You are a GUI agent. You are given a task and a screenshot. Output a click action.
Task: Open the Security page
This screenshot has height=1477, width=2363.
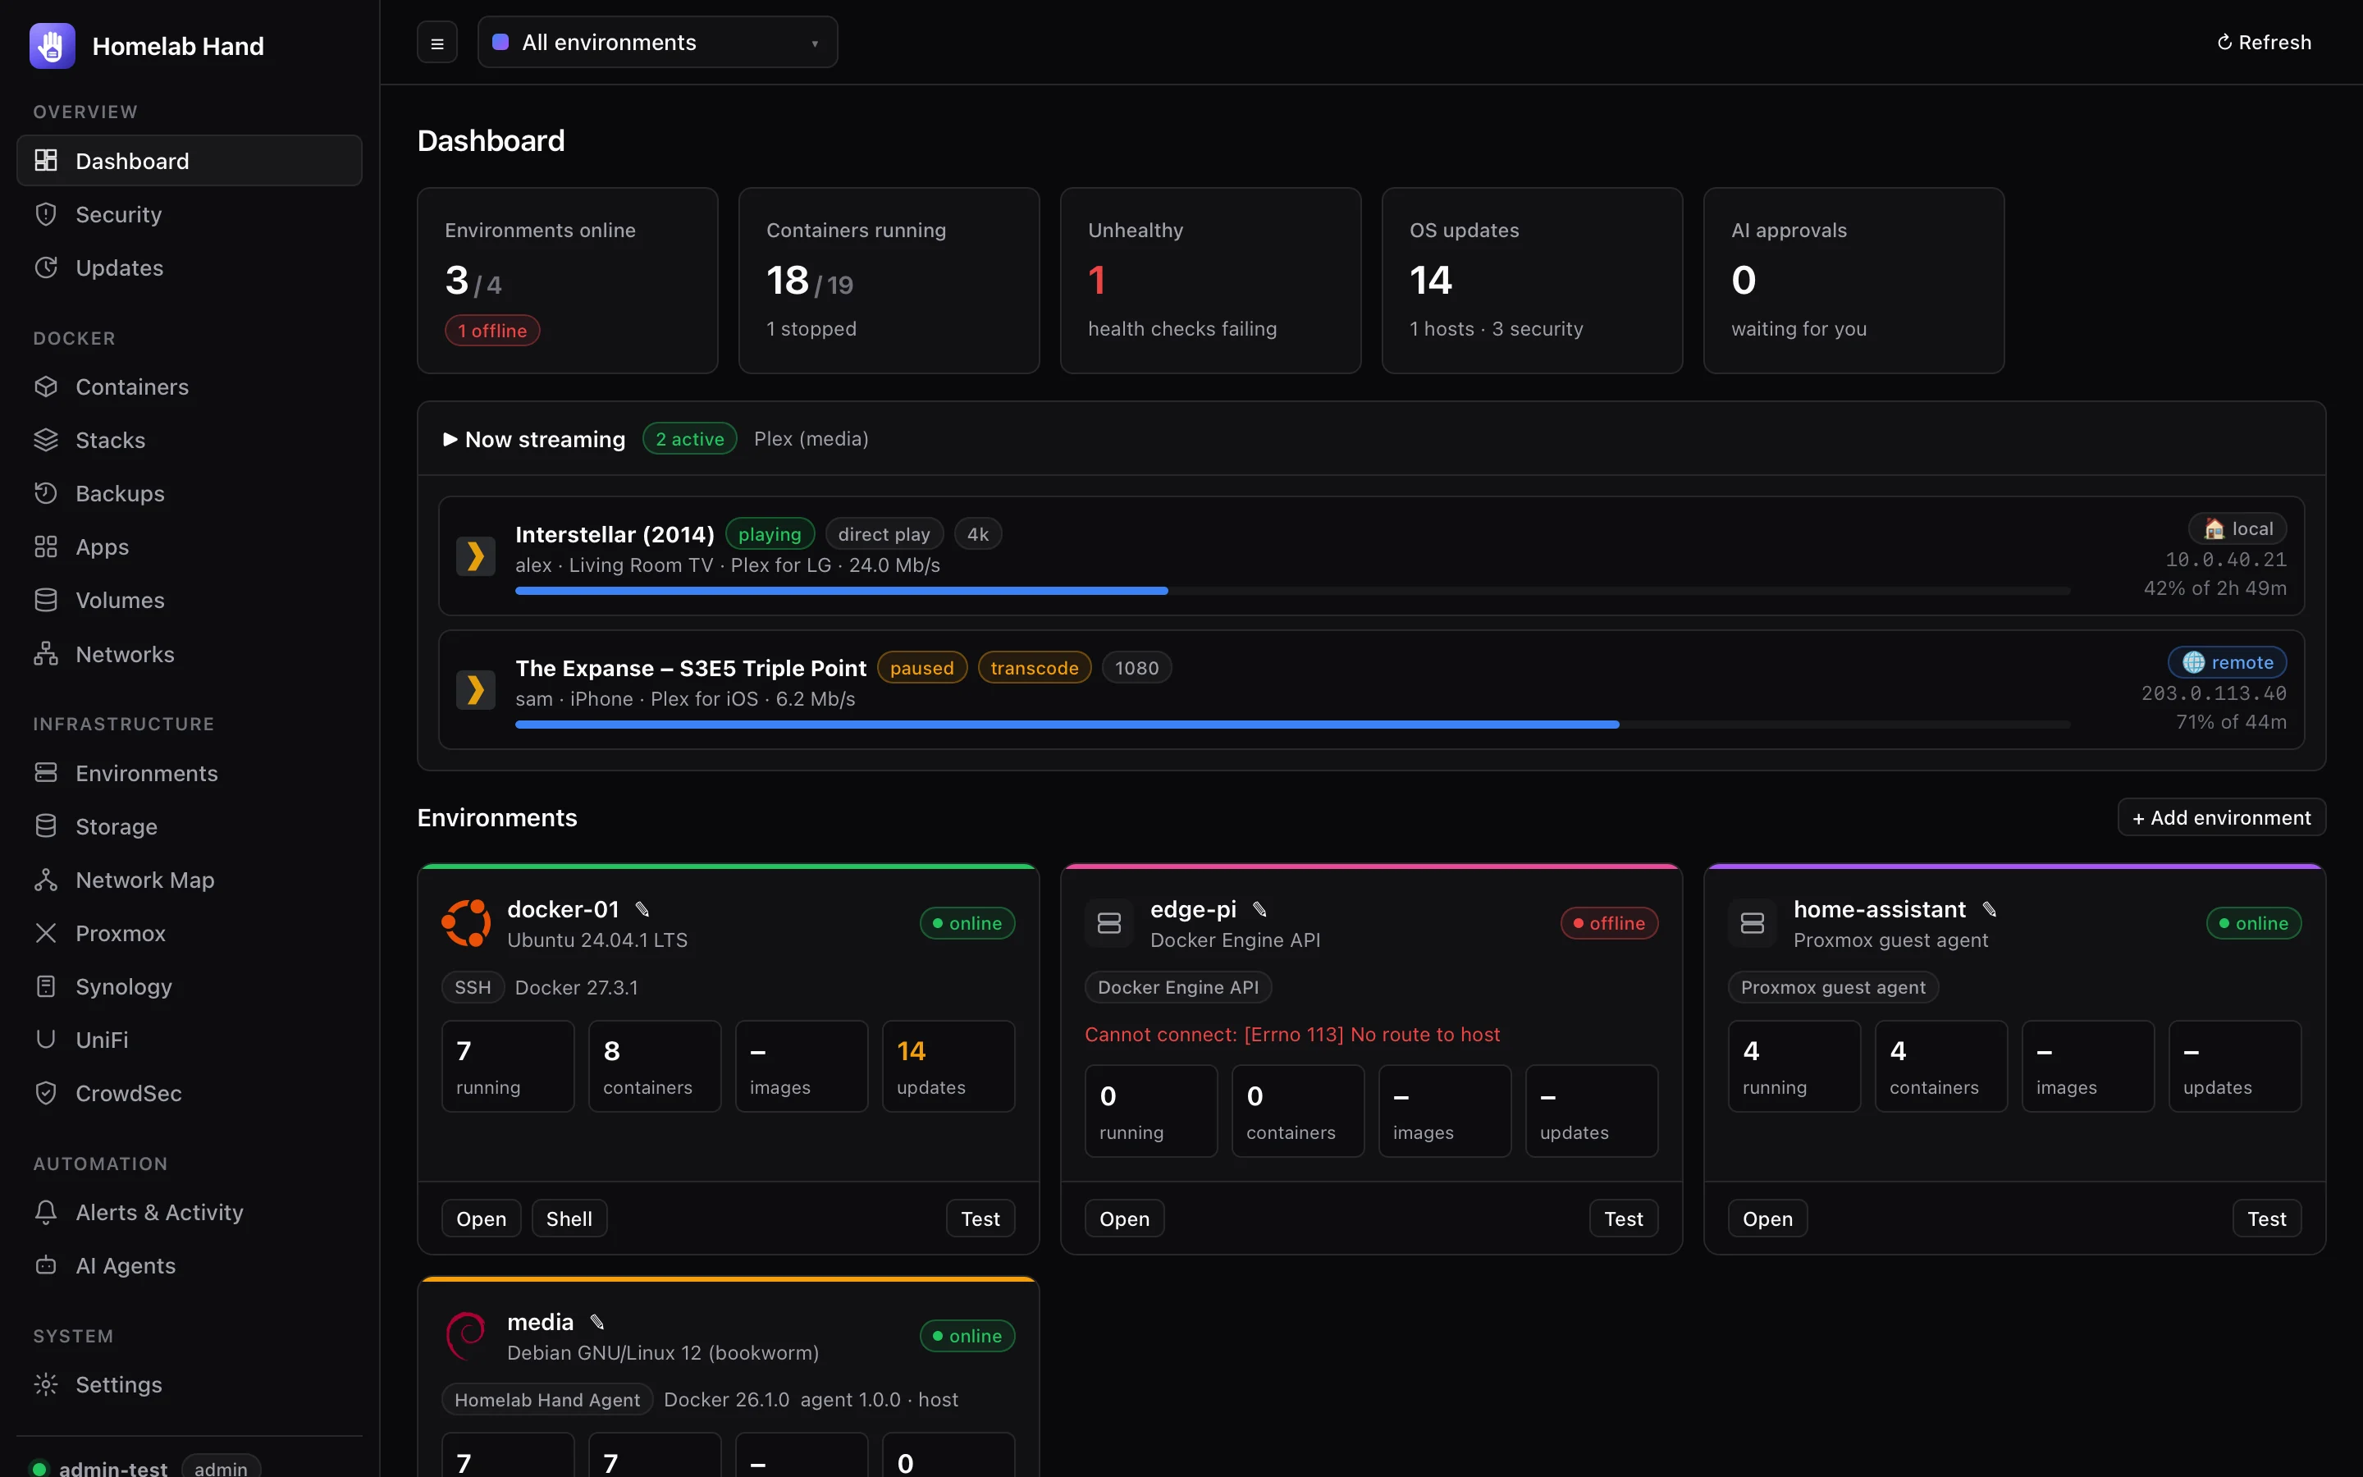pos(190,214)
